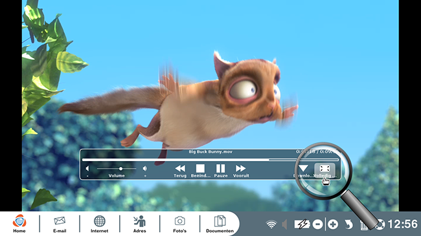Screen dimensions: 421x236
Task: Open the Documenten app
Action: coord(220,224)
